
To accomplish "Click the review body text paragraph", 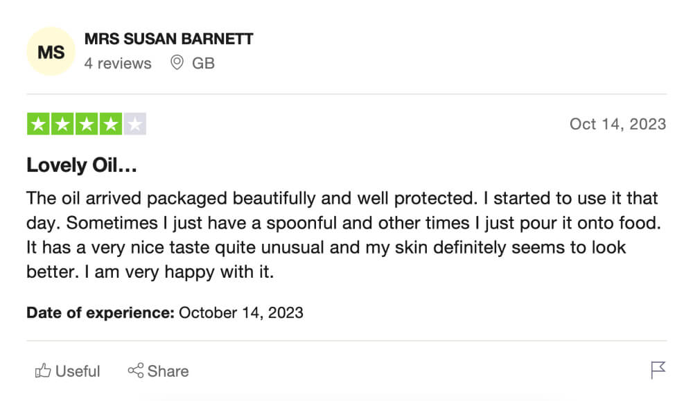I will click(x=344, y=235).
